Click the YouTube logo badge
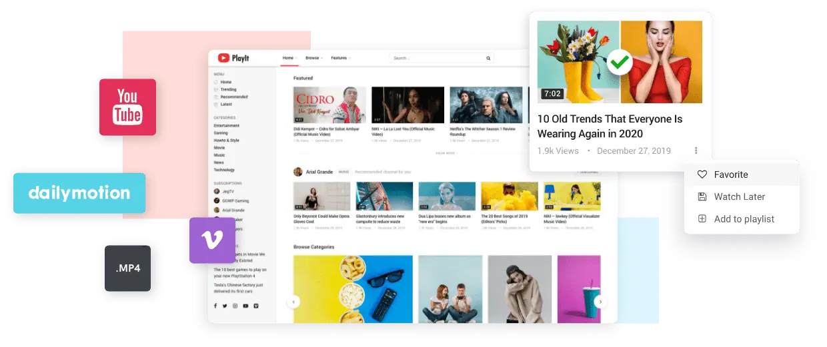The height and width of the screenshot is (347, 827). click(127, 107)
